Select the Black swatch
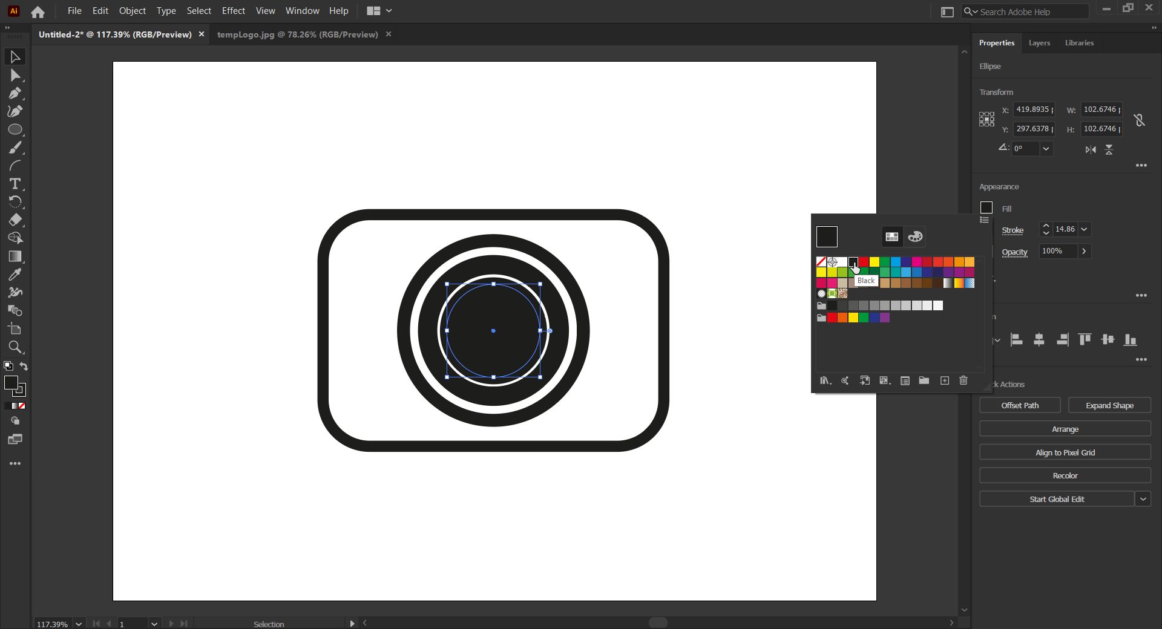The width and height of the screenshot is (1162, 629). (x=853, y=262)
